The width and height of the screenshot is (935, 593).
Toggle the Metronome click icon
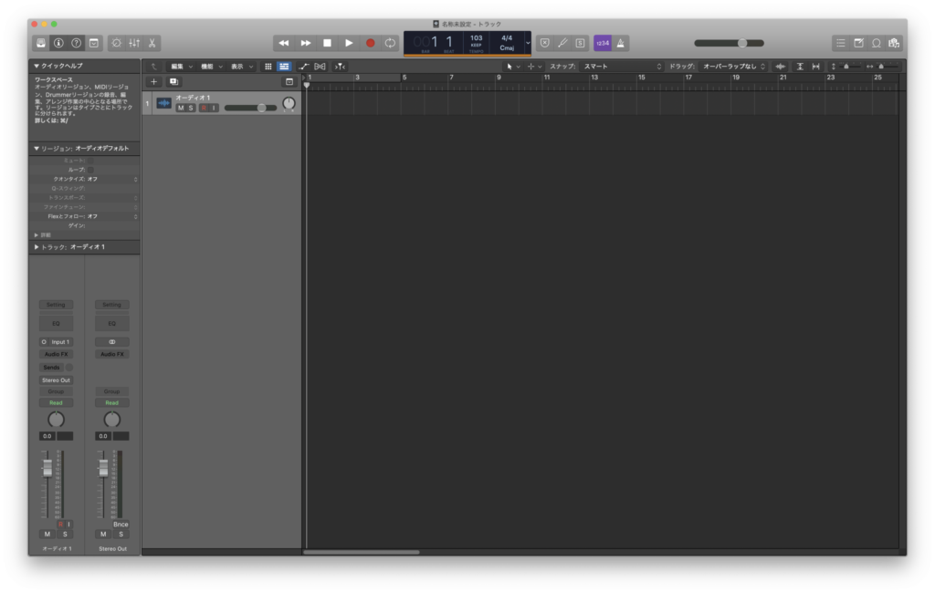[621, 43]
